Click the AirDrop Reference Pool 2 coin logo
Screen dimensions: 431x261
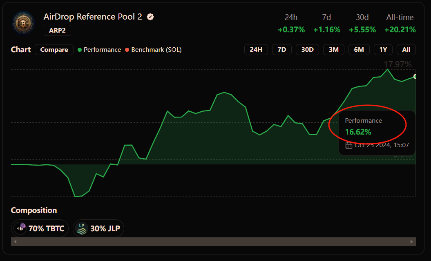click(x=23, y=23)
